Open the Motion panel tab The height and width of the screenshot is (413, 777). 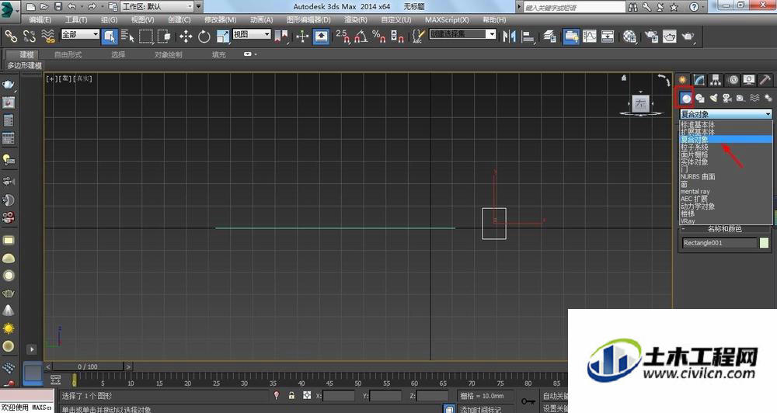tap(733, 80)
